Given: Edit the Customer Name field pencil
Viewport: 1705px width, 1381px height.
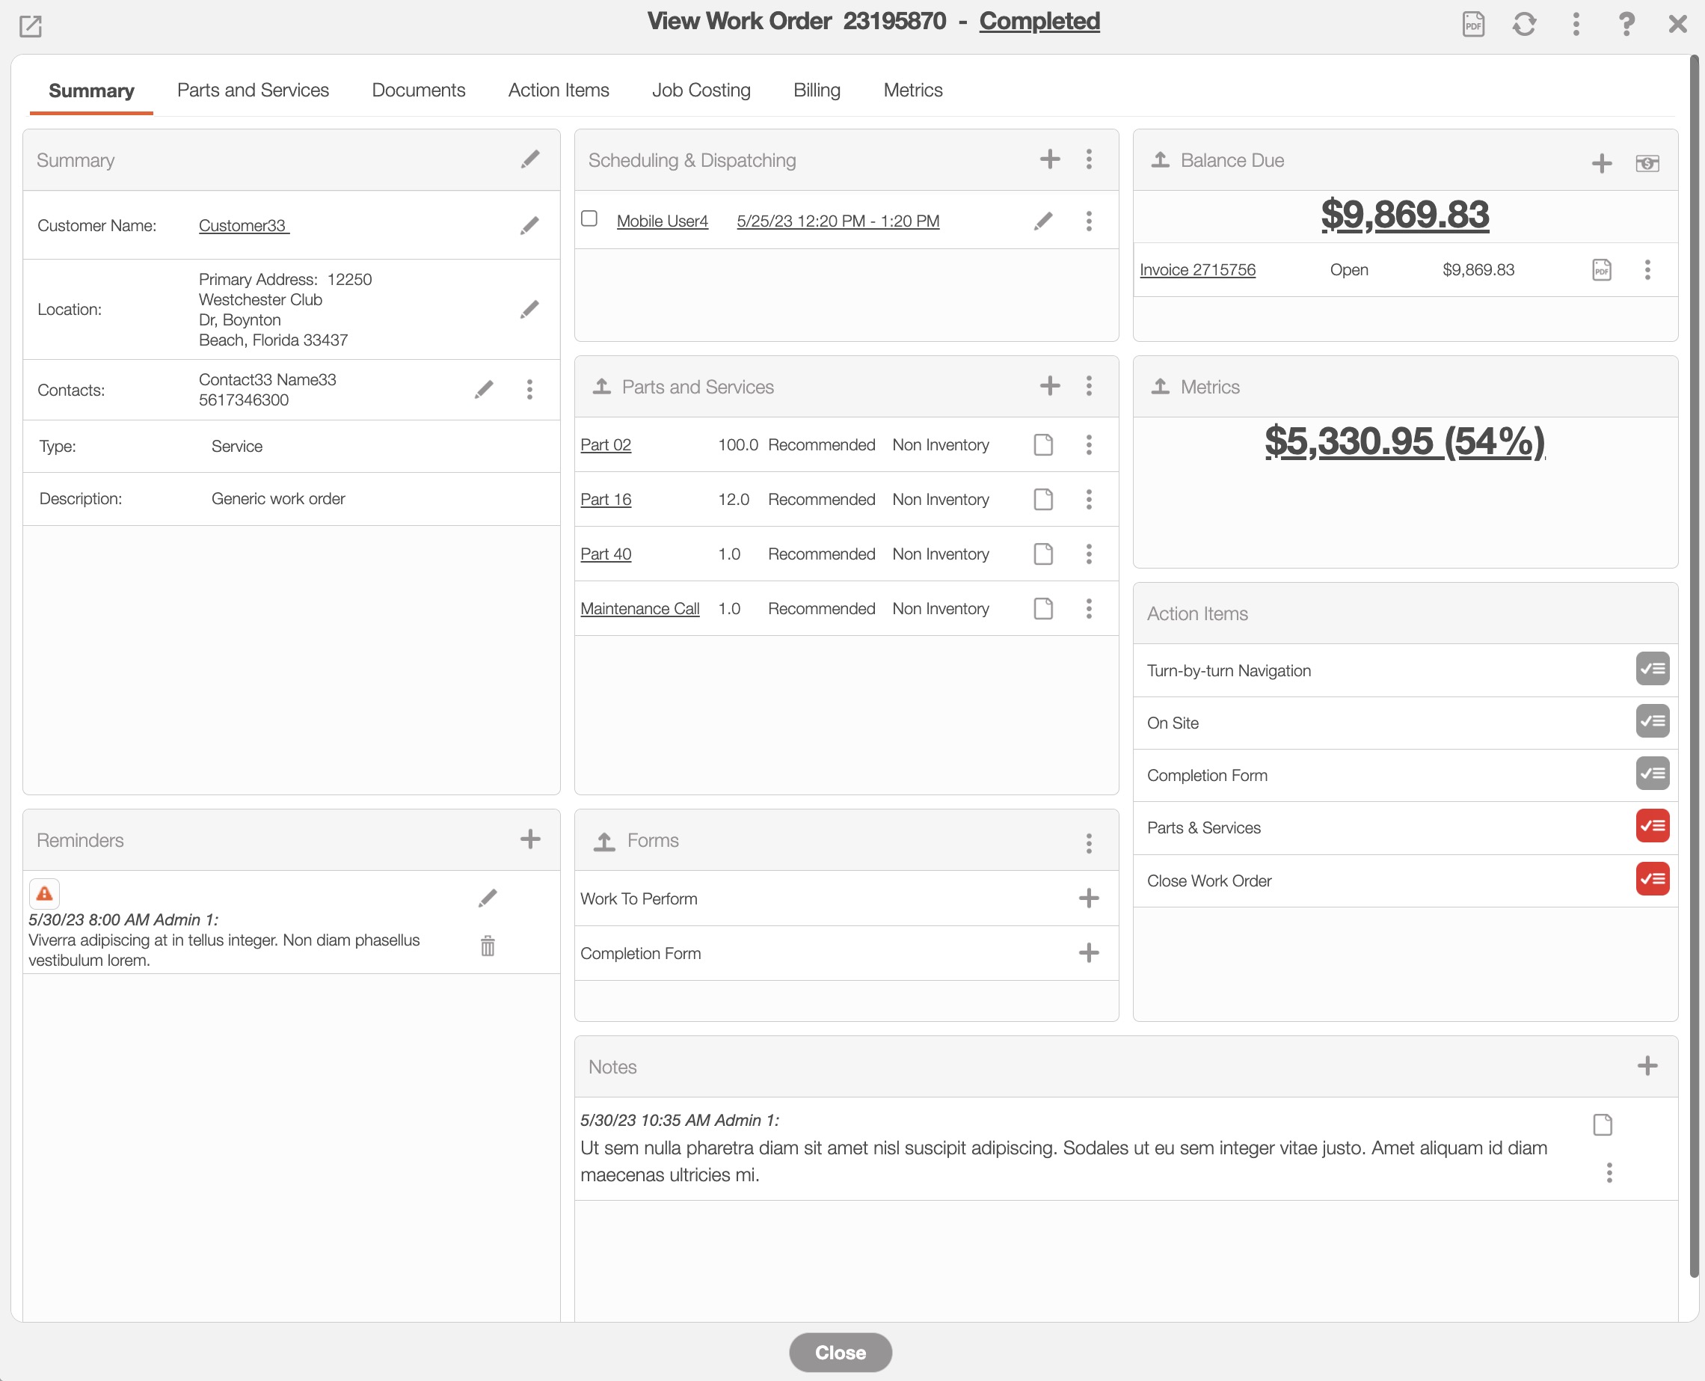Looking at the screenshot, I should click(529, 226).
